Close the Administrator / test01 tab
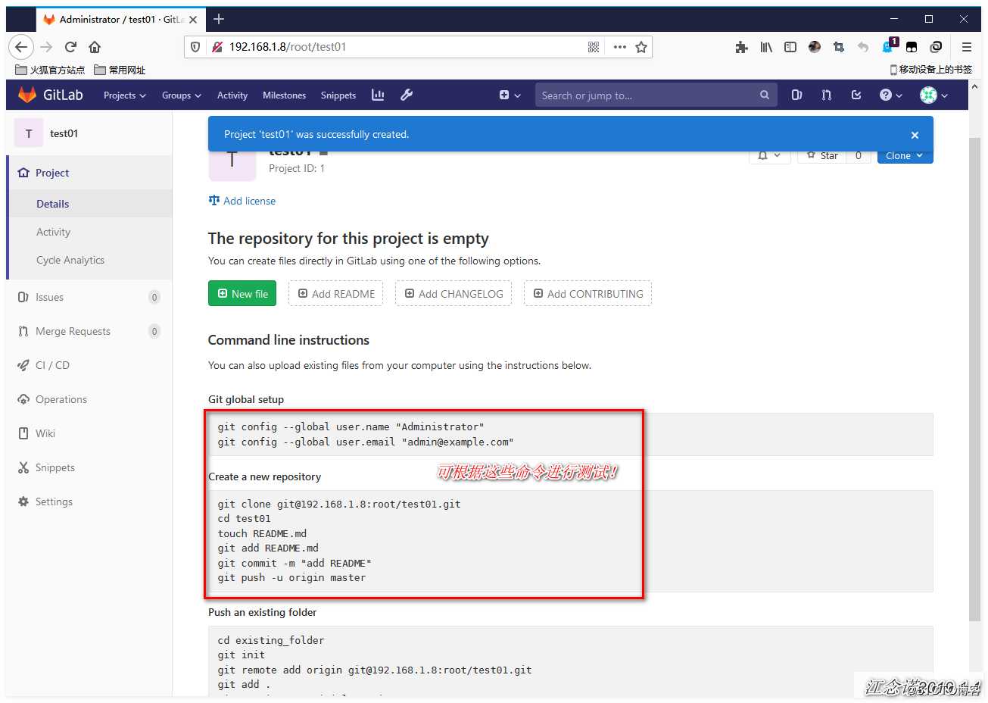 tap(193, 20)
